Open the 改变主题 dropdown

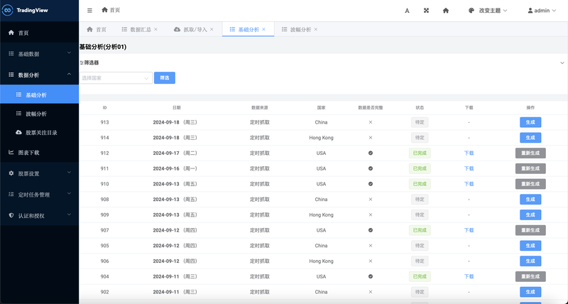pyautogui.click(x=488, y=11)
